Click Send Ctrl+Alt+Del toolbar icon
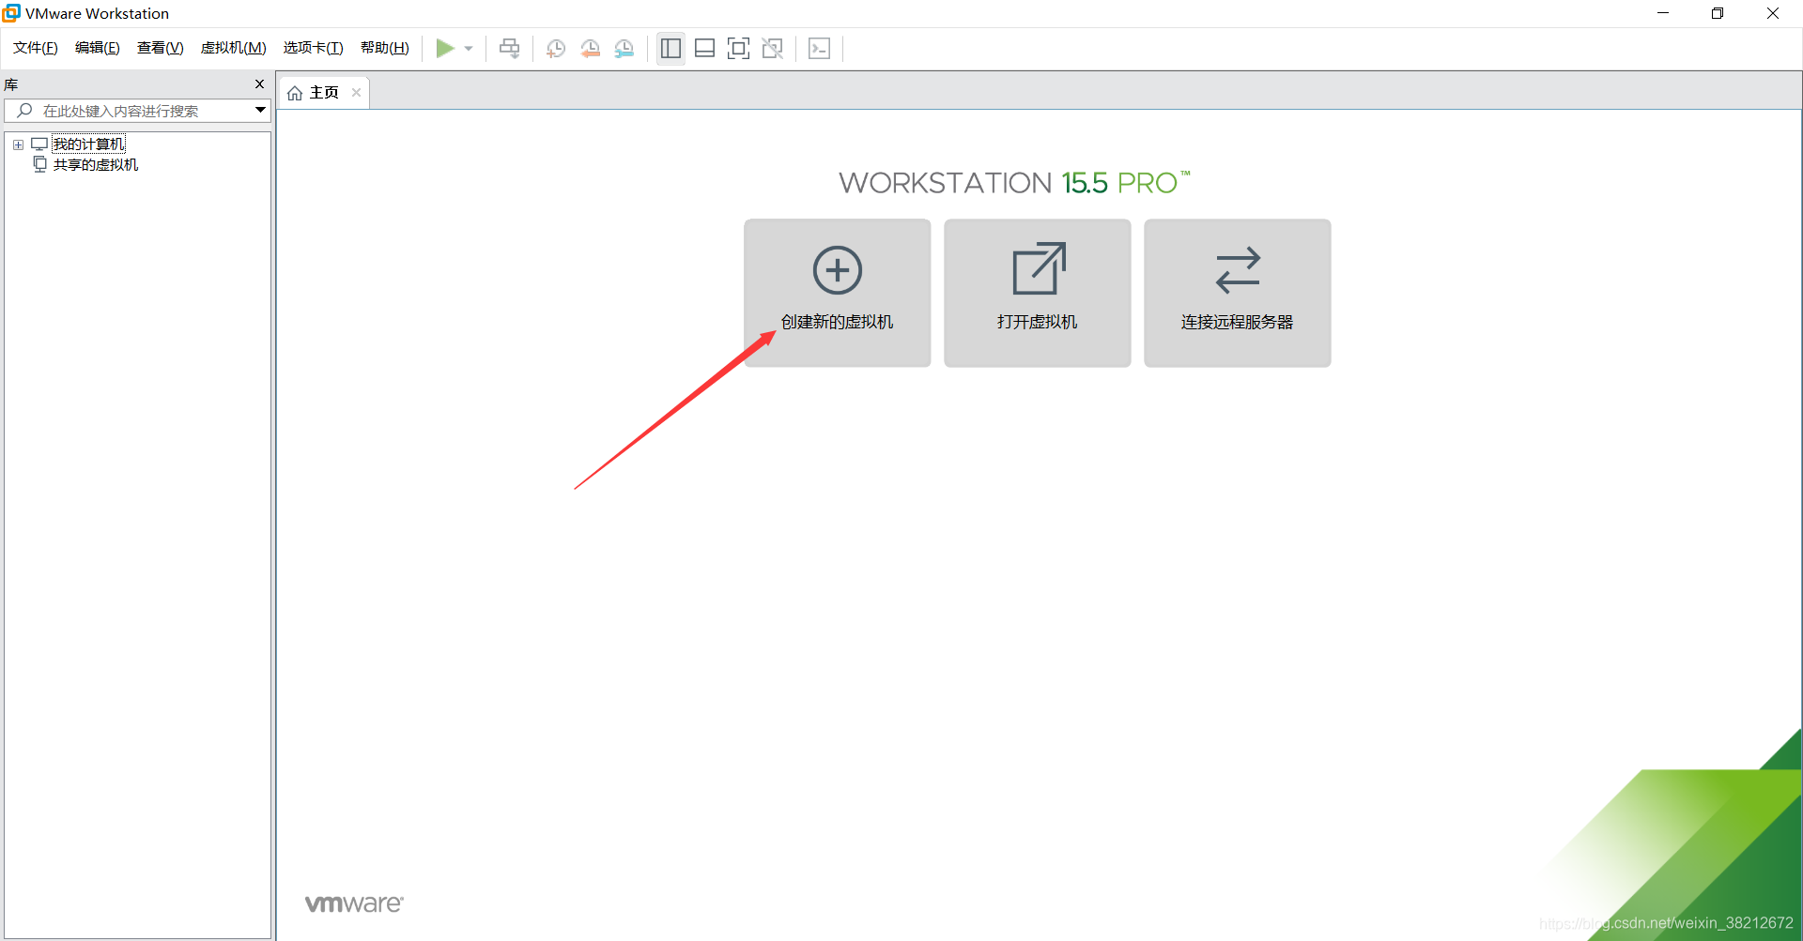 pos(509,48)
